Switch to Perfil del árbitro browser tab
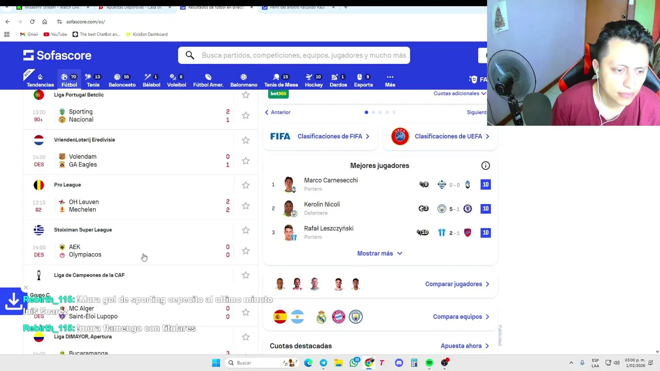 (298, 7)
